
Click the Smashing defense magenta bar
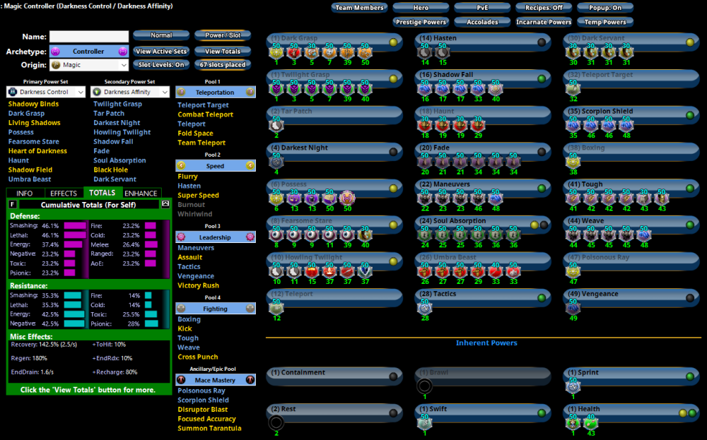[74, 226]
